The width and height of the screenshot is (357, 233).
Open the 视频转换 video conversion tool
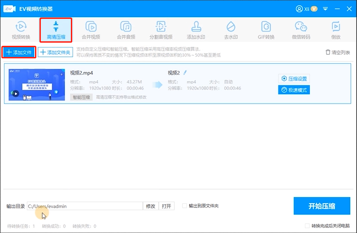click(x=20, y=30)
